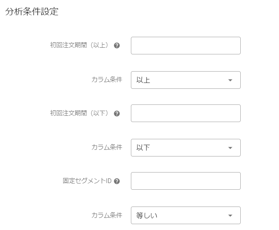This screenshot has height=230, width=279.
Task: Click into the 固定セグメントID input box
Action: 186,181
